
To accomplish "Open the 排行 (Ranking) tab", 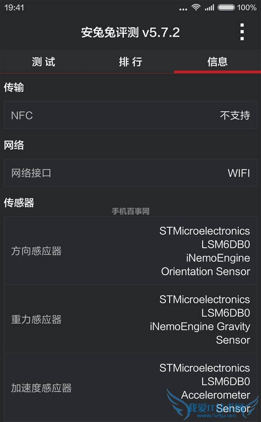I will click(x=130, y=62).
